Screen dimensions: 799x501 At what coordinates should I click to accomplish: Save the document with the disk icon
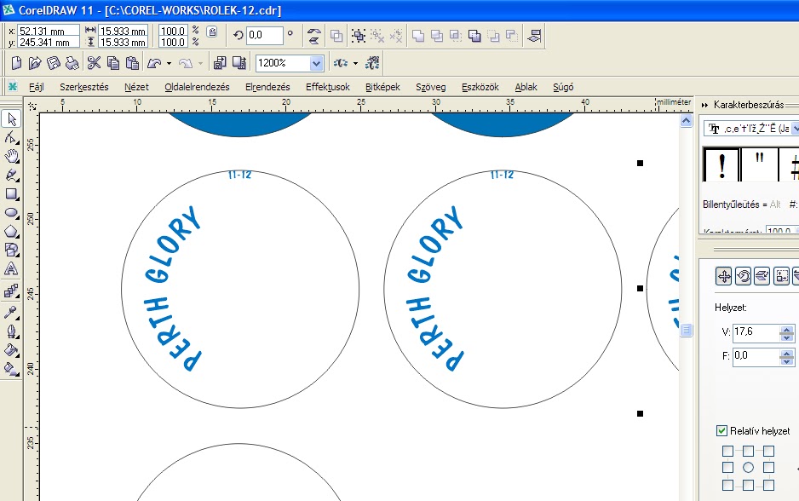coord(54,63)
